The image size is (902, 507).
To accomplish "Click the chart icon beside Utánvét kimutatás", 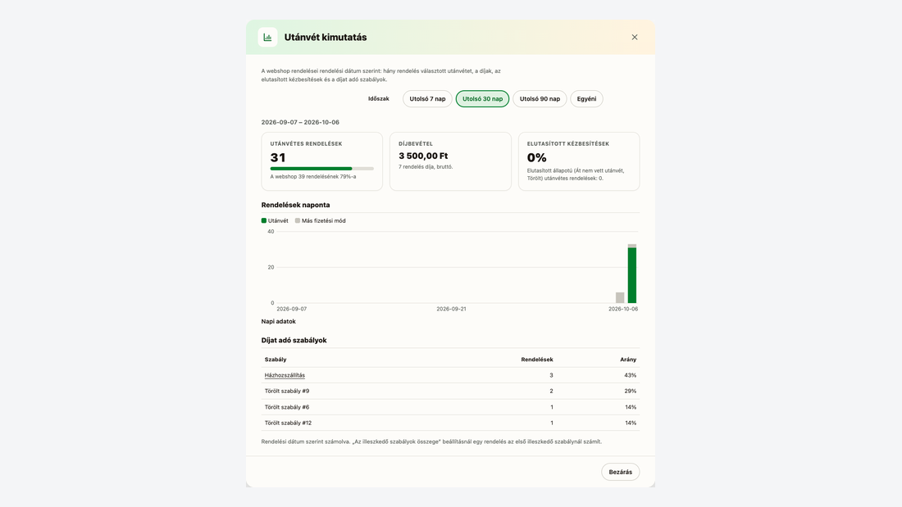I will click(x=267, y=38).
